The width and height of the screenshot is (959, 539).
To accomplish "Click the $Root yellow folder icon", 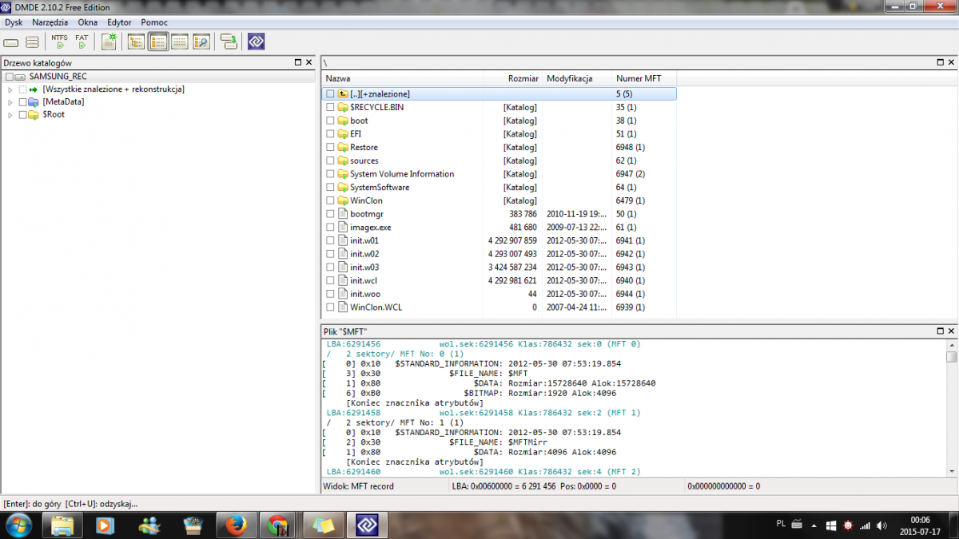I will pyautogui.click(x=34, y=115).
